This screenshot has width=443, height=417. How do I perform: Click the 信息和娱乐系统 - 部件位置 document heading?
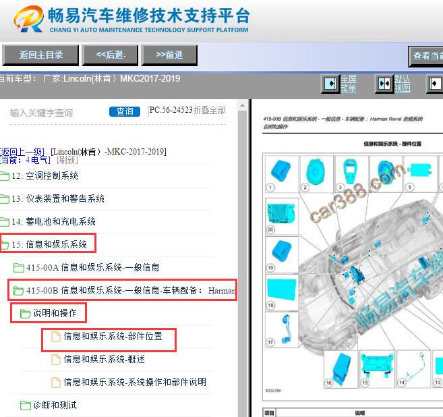tap(392, 144)
